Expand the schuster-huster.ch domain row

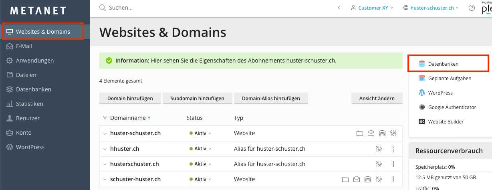[105, 180]
